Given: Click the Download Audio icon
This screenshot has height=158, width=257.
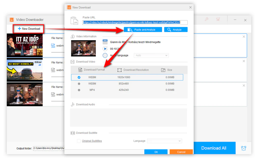Looking at the screenshot, I should coord(73,104).
